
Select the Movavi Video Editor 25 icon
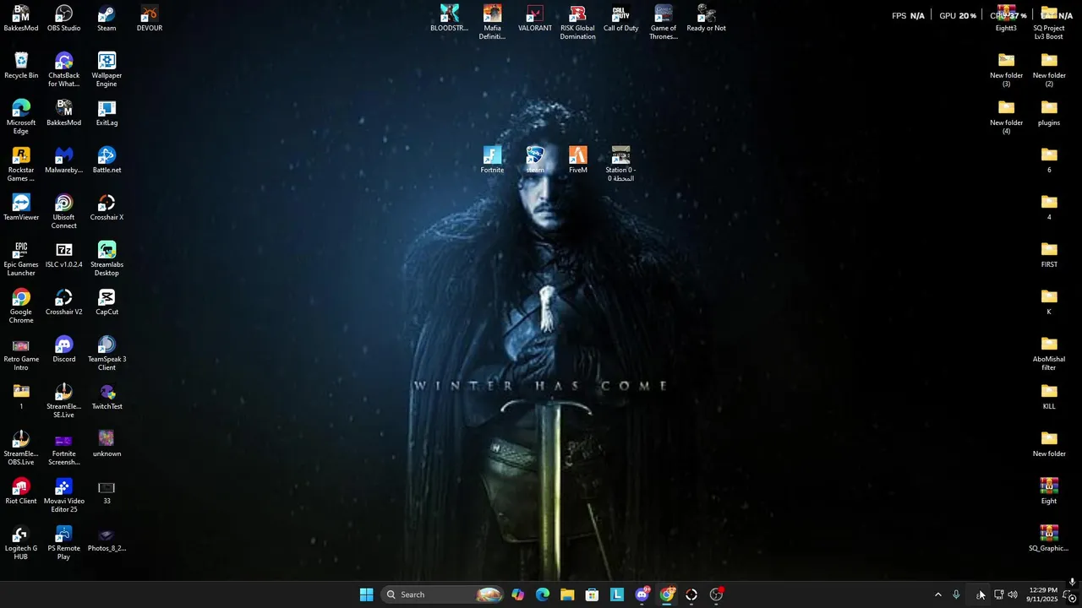(63, 496)
